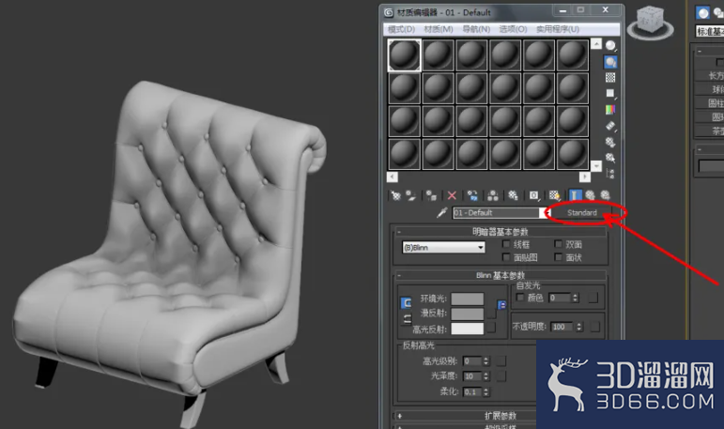Click the Select by Material icon
Viewport: 724px width, 429px height.
click(x=610, y=158)
